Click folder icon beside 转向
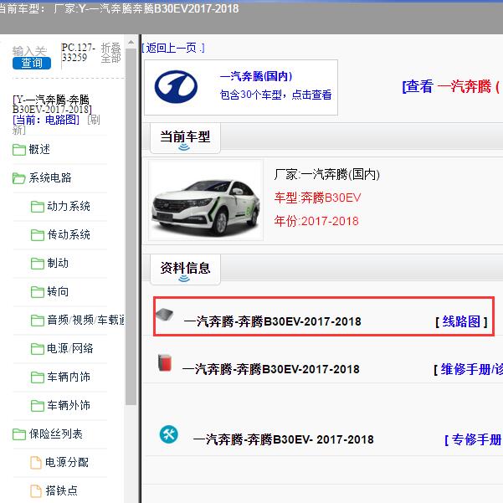The image size is (503, 503). [x=38, y=292]
